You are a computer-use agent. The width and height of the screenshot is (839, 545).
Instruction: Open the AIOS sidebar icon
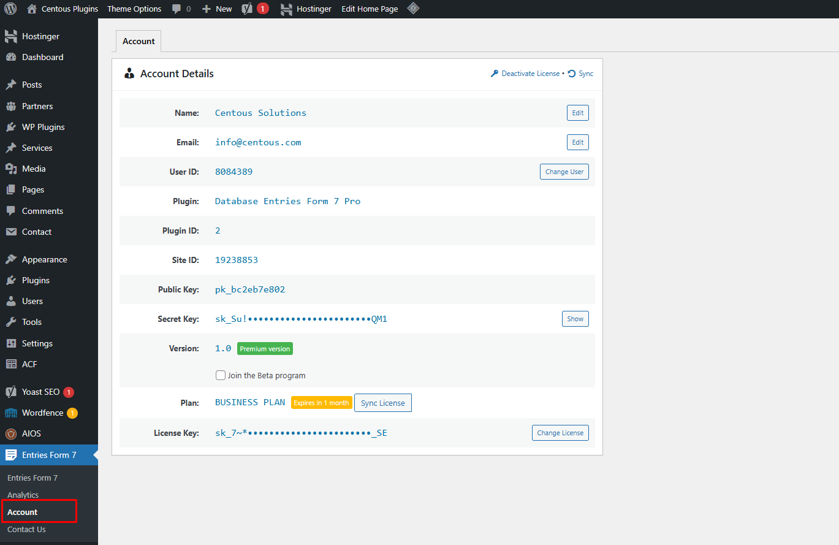pyautogui.click(x=11, y=434)
